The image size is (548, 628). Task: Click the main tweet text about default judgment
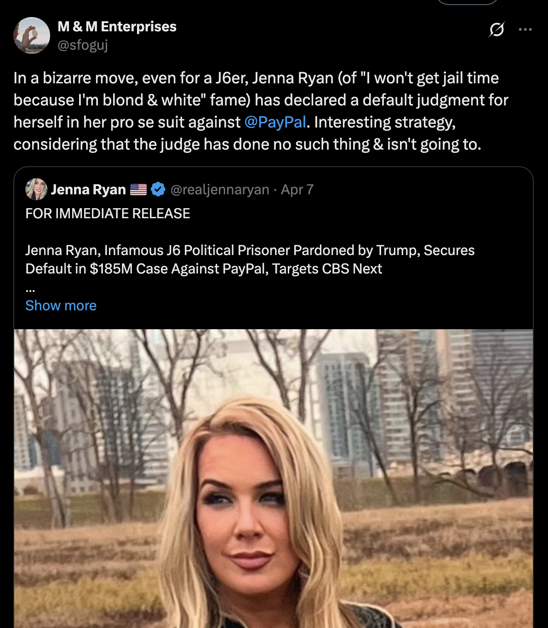click(x=261, y=111)
